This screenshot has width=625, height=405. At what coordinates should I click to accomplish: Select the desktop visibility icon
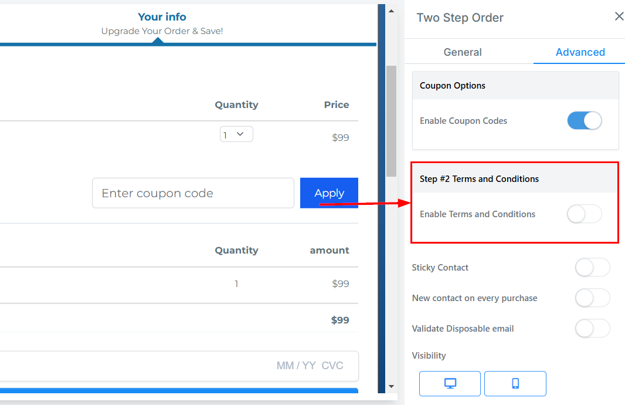click(x=450, y=383)
